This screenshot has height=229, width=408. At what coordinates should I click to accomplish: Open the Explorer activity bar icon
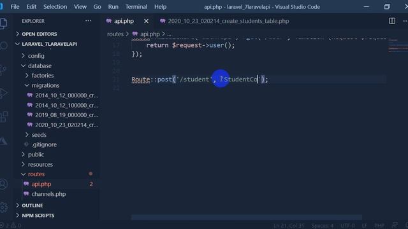click(3, 24)
